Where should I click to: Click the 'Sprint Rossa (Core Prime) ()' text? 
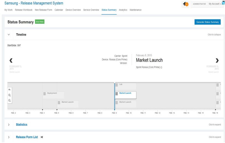click(x=149, y=67)
